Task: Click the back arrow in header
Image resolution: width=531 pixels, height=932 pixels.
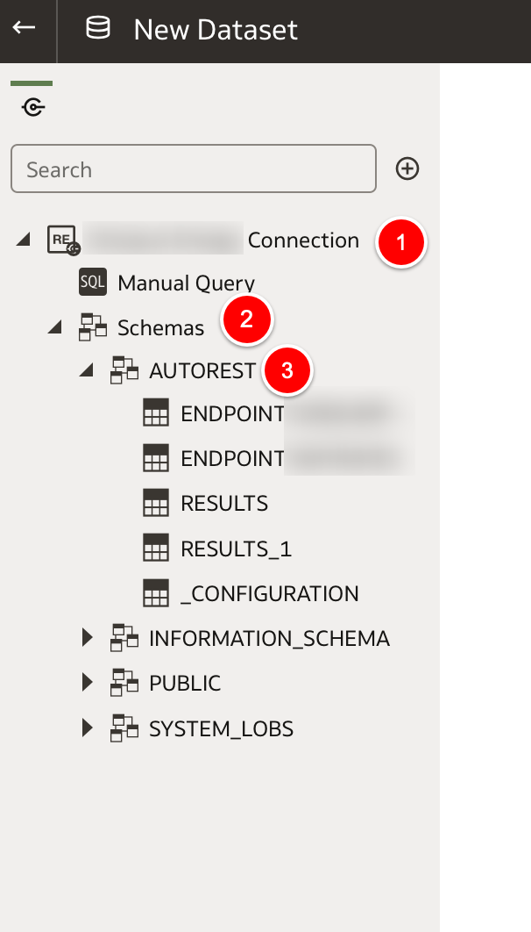Action: (x=24, y=26)
